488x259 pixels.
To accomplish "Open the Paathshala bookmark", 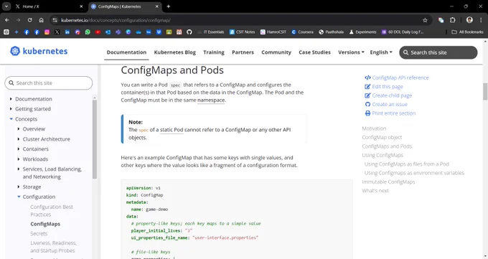I will [x=331, y=32].
